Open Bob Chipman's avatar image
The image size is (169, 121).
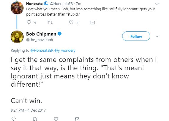click(17, 37)
